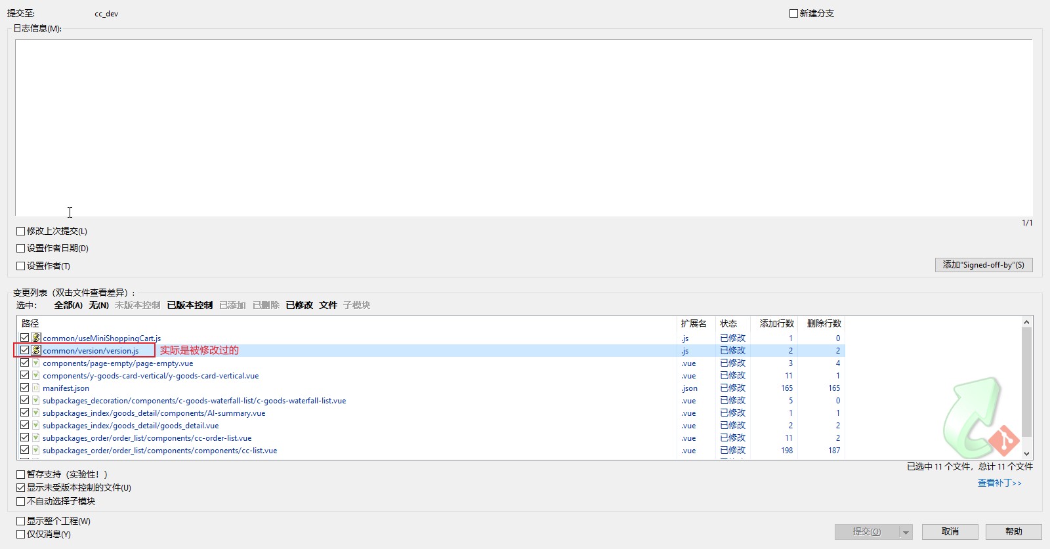Click the script icon beside version.js

point(36,351)
